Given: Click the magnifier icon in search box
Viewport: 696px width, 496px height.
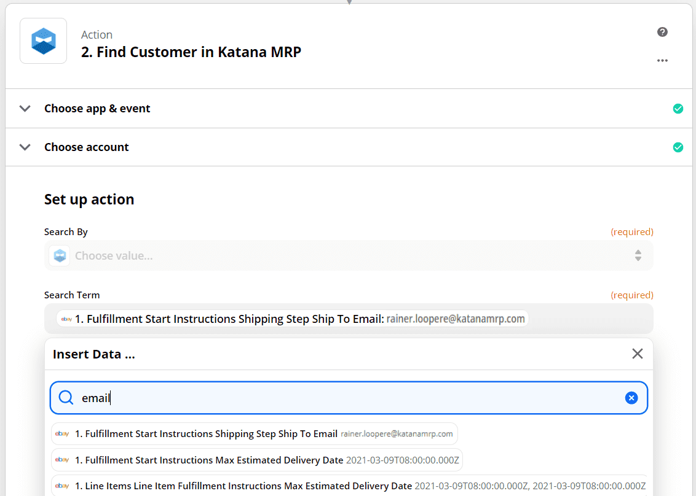Looking at the screenshot, I should pyautogui.click(x=66, y=398).
